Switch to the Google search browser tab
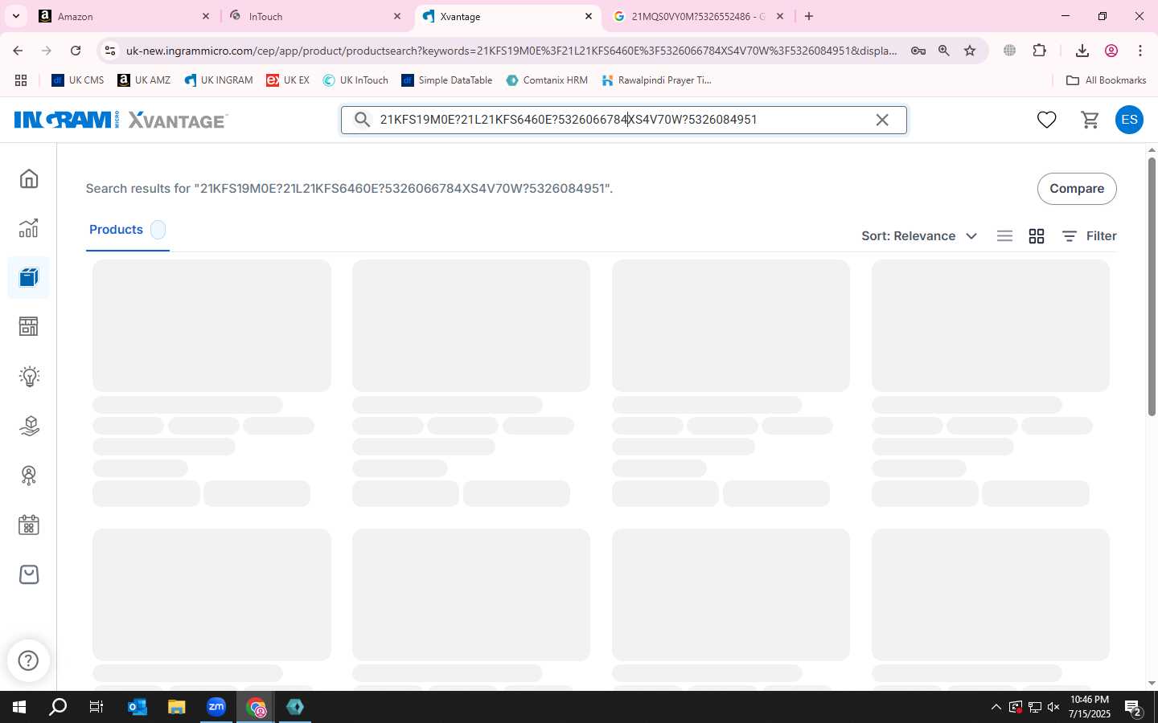 (x=696, y=16)
